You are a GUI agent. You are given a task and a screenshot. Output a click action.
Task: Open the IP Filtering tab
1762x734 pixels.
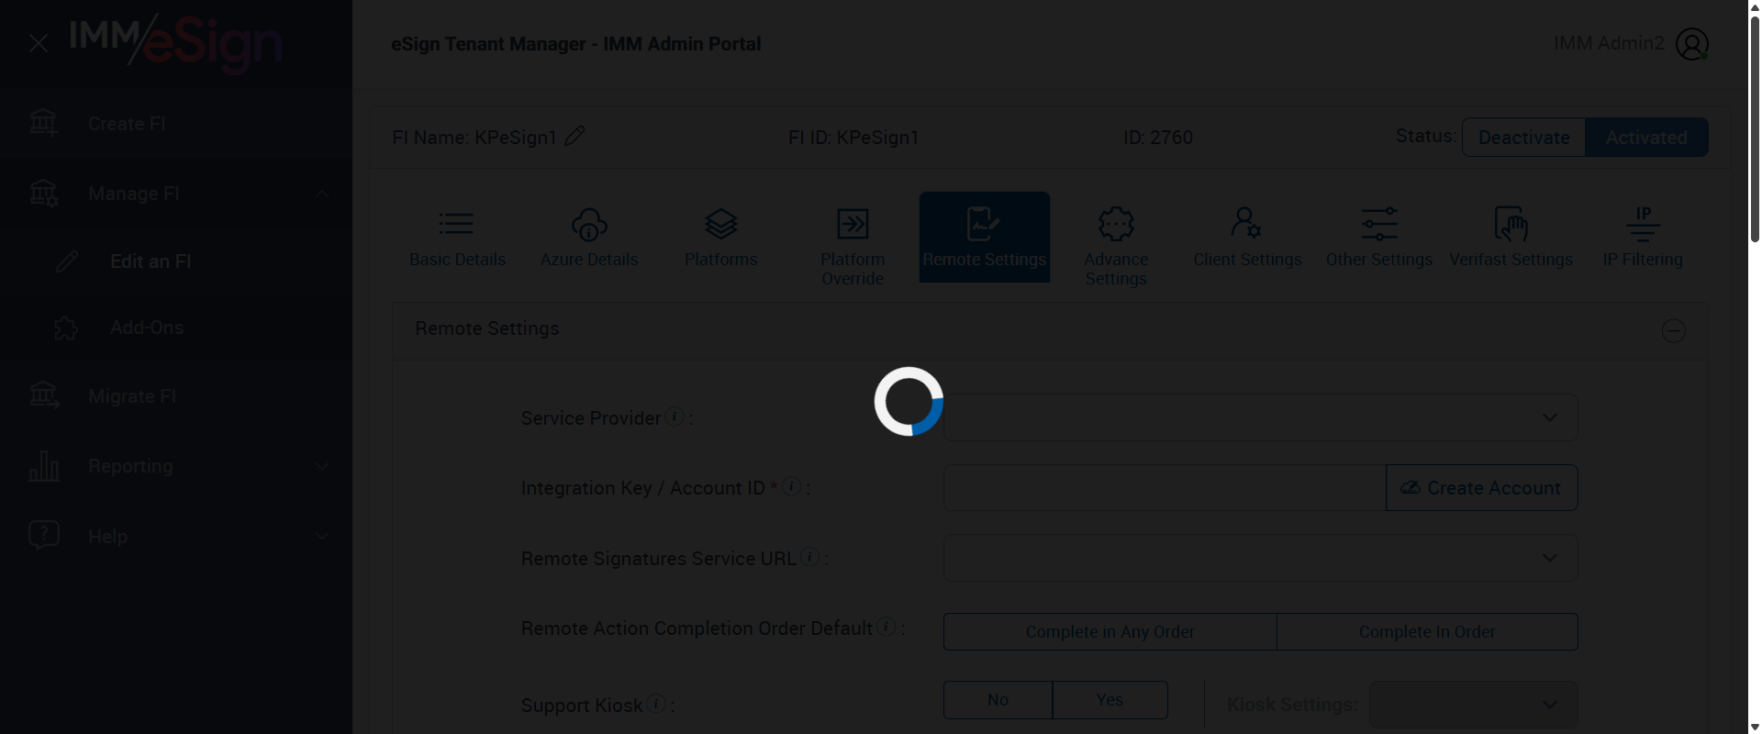point(1643,237)
